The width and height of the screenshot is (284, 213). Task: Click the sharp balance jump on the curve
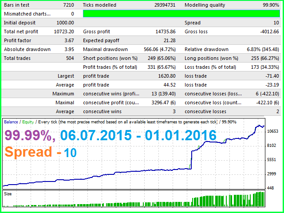[191, 159]
